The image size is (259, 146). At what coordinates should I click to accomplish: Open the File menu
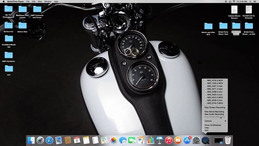(x=28, y=1)
